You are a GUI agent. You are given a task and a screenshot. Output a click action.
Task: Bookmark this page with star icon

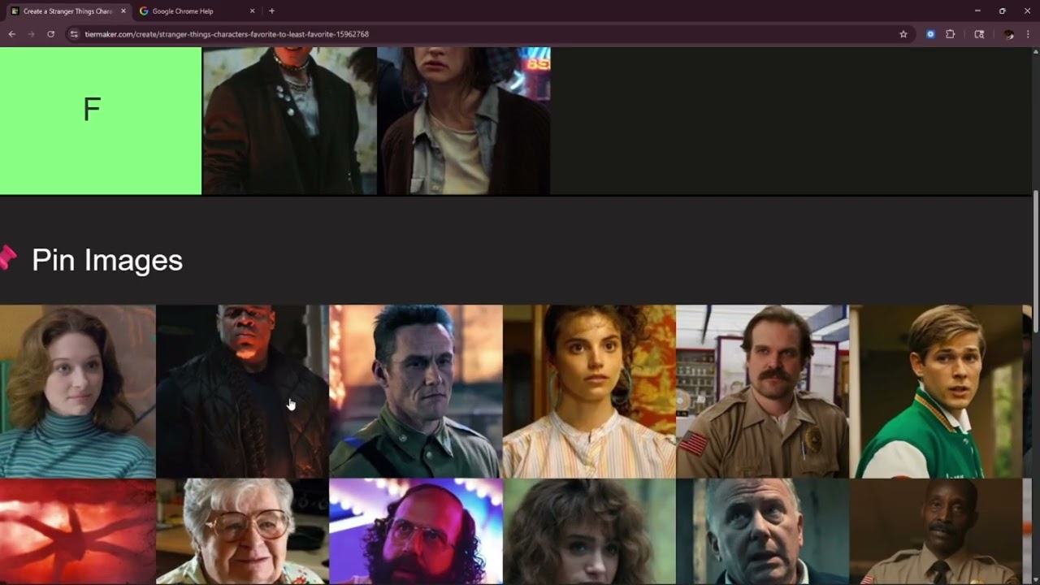[x=903, y=34]
